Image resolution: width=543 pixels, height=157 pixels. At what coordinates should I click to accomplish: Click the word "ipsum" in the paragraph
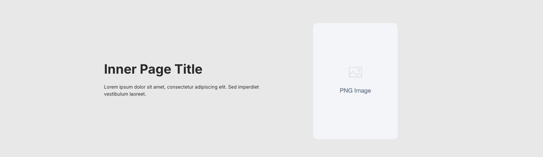(x=126, y=87)
